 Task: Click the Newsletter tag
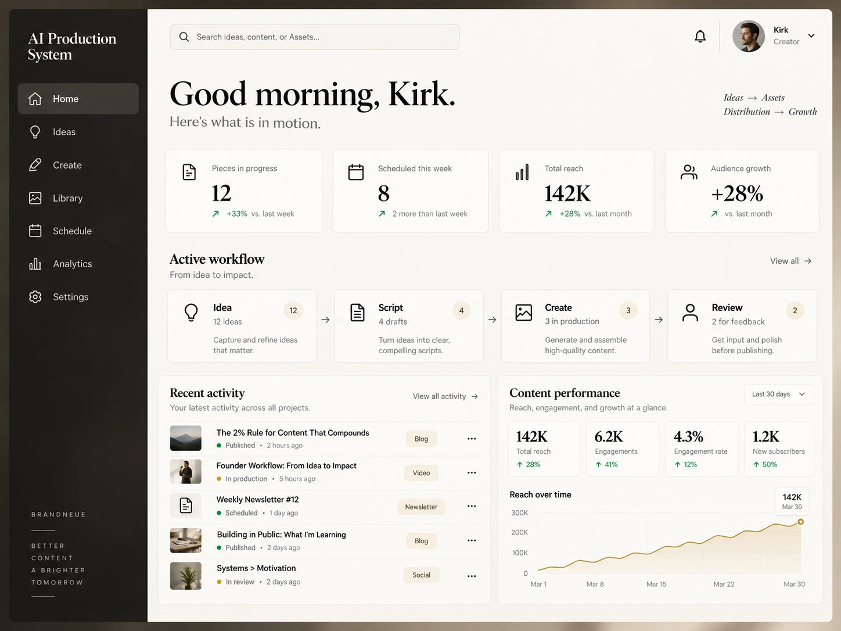pyautogui.click(x=421, y=507)
